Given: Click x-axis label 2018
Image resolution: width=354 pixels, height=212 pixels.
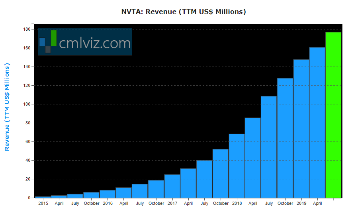Looking at the screenshot, I should (x=237, y=203).
